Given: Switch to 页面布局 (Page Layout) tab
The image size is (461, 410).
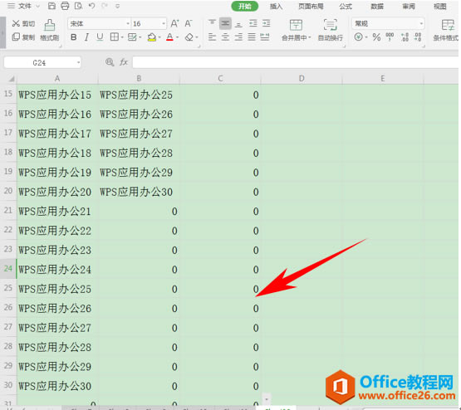Looking at the screenshot, I should (x=311, y=6).
